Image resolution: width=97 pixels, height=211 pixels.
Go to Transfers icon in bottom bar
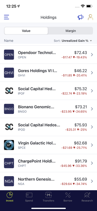[x=48, y=195]
